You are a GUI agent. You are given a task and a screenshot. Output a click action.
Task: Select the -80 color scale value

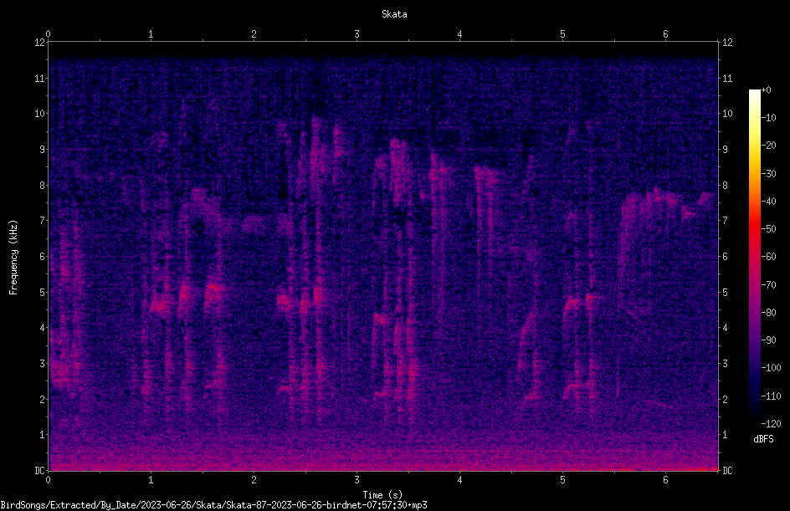(768, 313)
